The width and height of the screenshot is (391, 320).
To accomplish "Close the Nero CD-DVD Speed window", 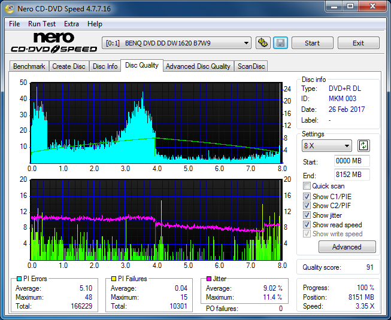I will coord(373,7).
